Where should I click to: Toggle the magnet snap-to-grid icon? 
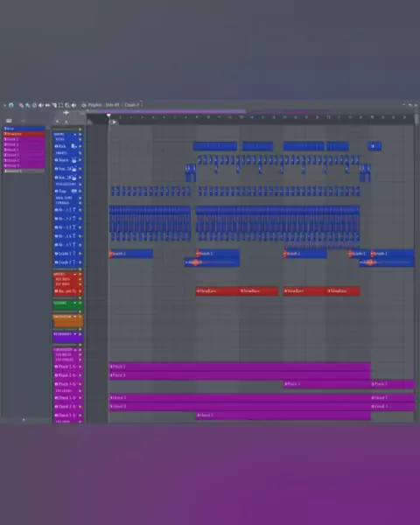[x=11, y=105]
